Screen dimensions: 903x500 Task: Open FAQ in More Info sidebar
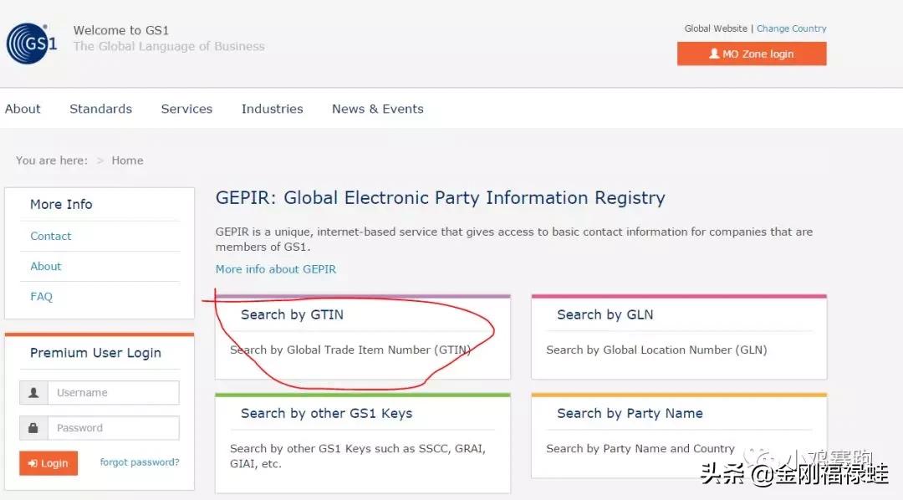[41, 297]
